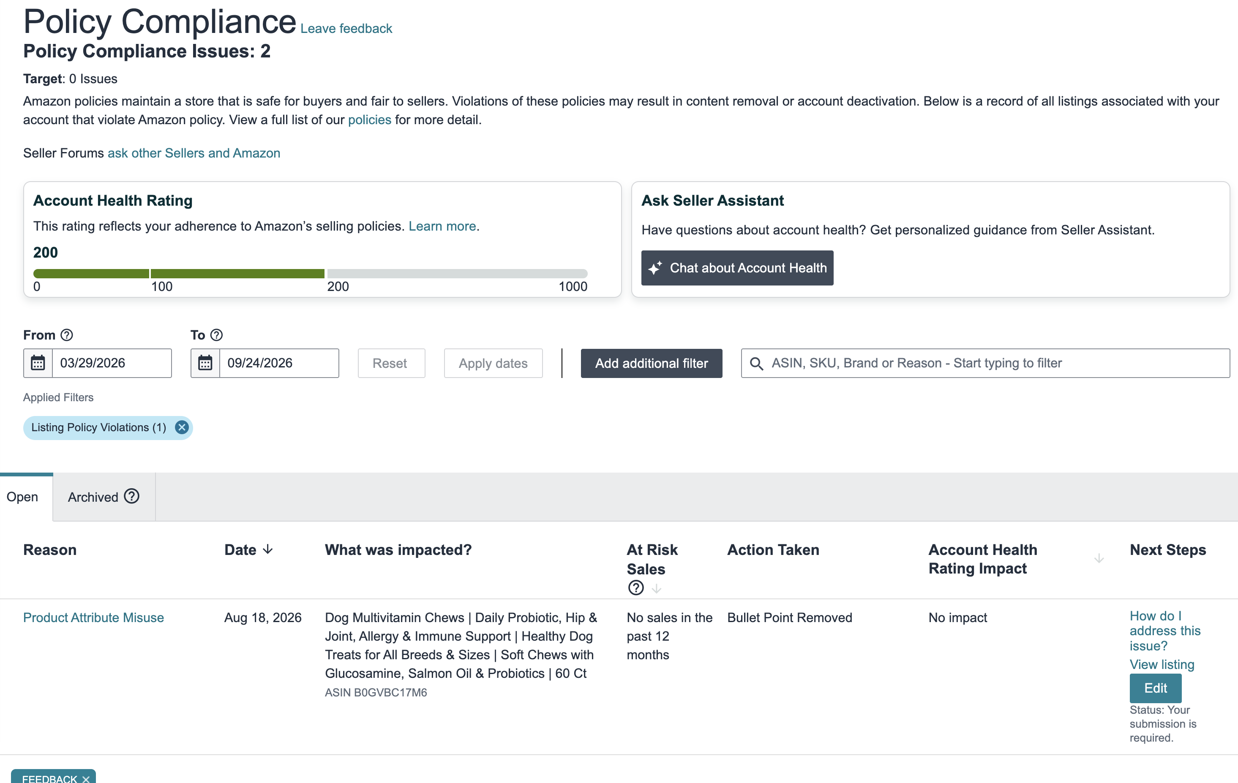Image resolution: width=1238 pixels, height=783 pixels.
Task: Click the From date input 03/29/2026
Action: pos(112,363)
